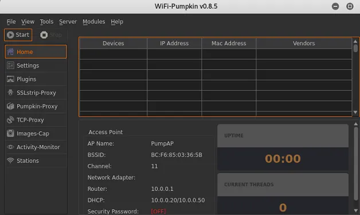Minimize the WiFi-Pumpkin window
Image resolution: width=360 pixels, height=215 pixels.
(x=335, y=6)
